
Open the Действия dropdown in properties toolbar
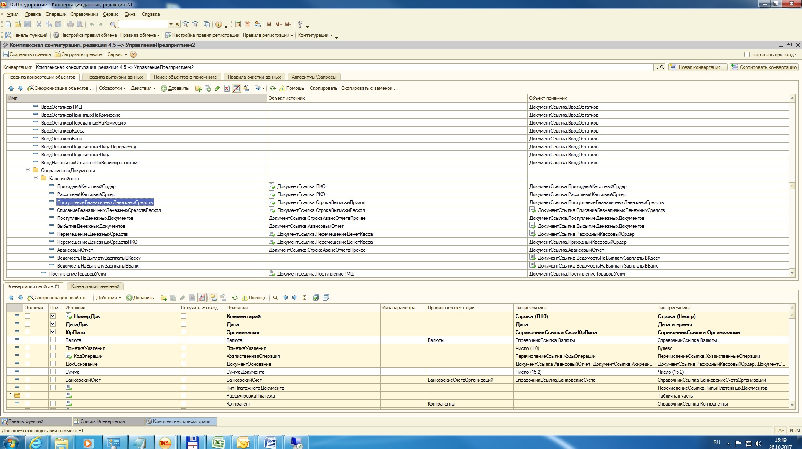[x=108, y=298]
